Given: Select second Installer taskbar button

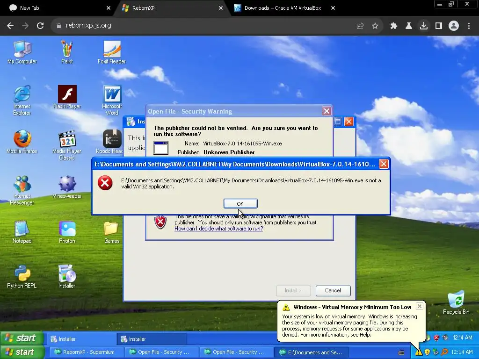Looking at the screenshot, I should coord(152,339).
